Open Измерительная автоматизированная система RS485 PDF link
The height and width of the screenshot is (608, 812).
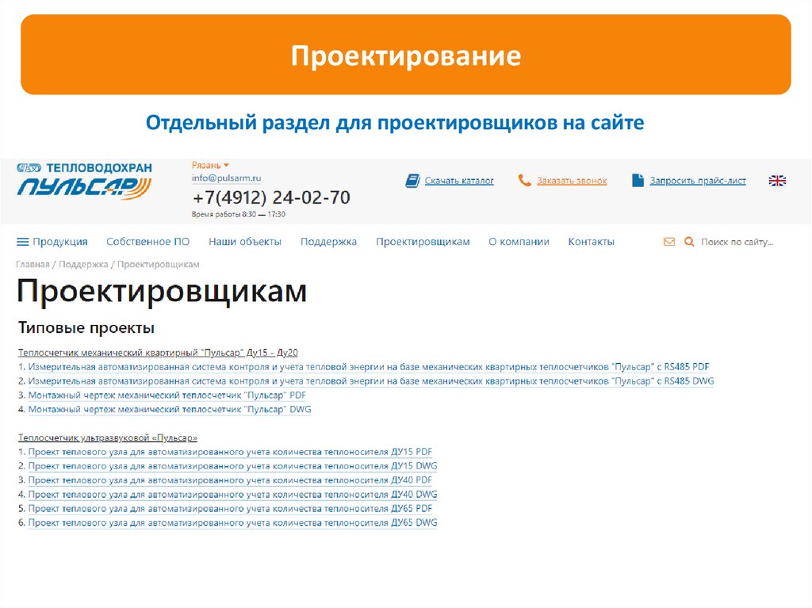[369, 367]
